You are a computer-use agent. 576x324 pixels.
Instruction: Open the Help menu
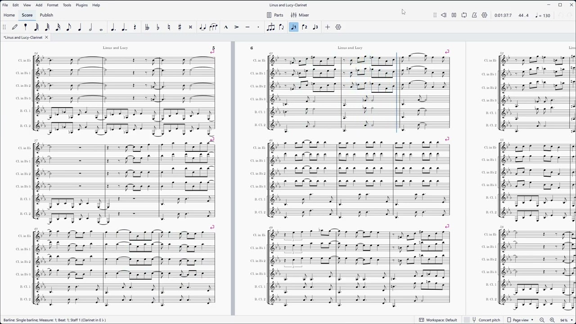point(96,5)
